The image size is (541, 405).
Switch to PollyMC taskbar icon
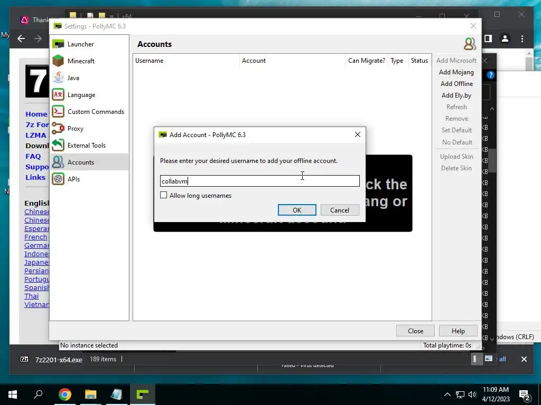143,394
